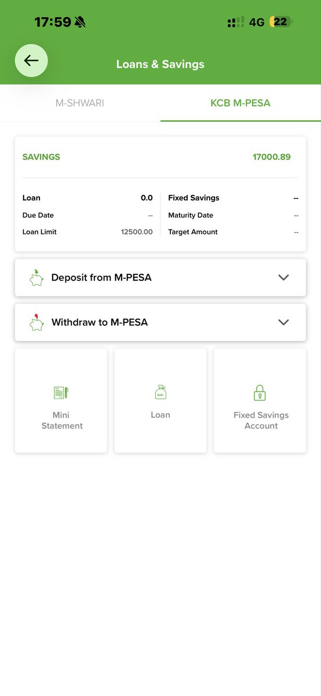The height and width of the screenshot is (696, 321).
Task: Tap the signal strength bars
Action: click(x=236, y=22)
